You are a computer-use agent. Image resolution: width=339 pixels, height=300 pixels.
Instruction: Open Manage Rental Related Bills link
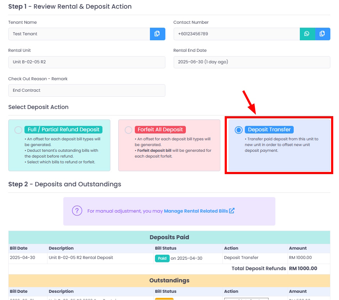point(196,211)
